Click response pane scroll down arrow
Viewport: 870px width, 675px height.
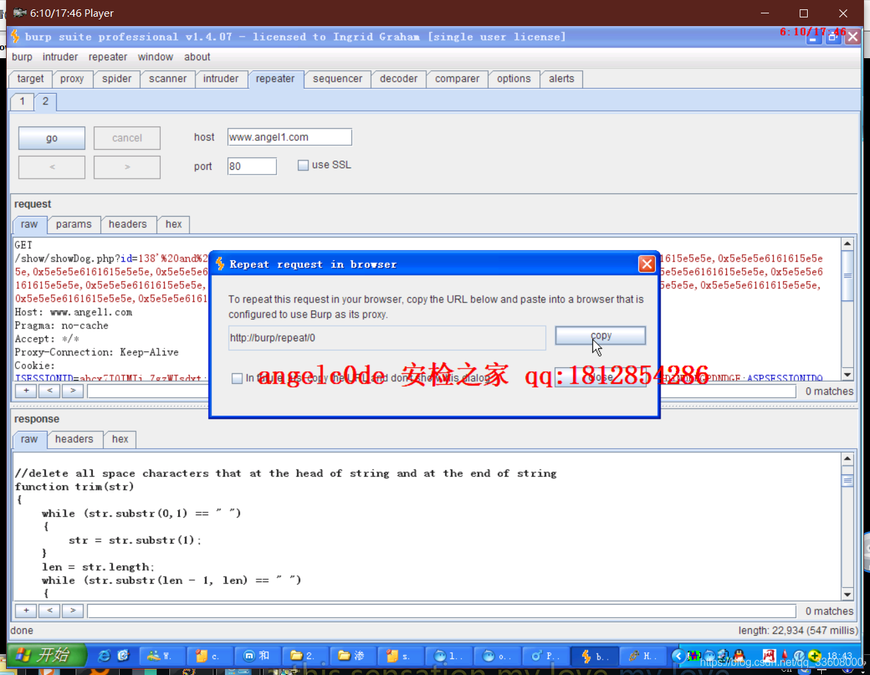click(x=847, y=595)
